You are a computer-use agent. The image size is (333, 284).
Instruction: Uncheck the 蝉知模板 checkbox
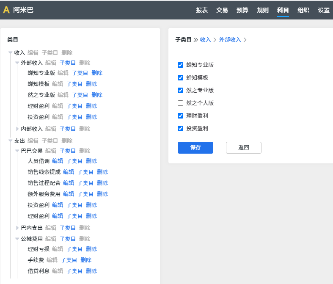180,77
